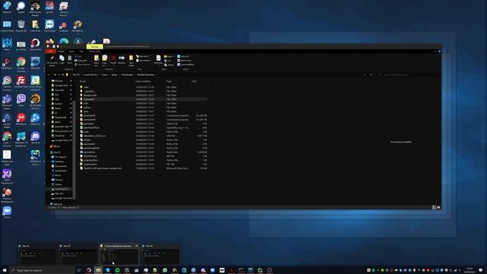Close the Downloads window thumbnail preview
Screen dimensions: 487x274
pyautogui.click(x=136, y=246)
